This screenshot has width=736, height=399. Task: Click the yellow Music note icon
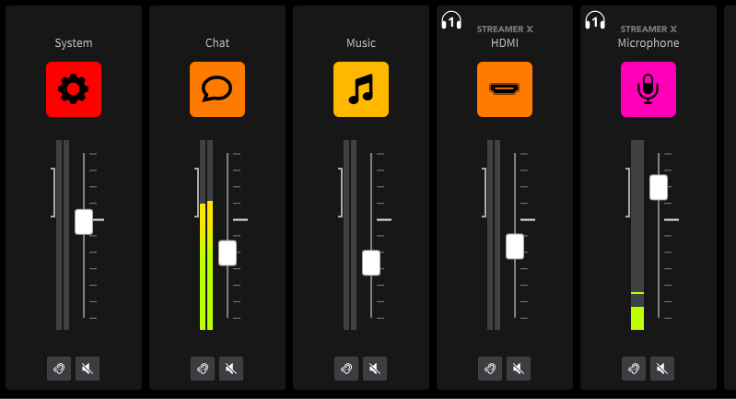361,89
